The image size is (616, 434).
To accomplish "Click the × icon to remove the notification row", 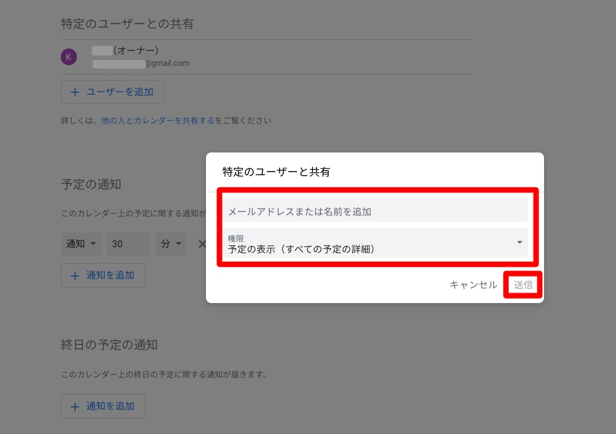I will (x=203, y=244).
